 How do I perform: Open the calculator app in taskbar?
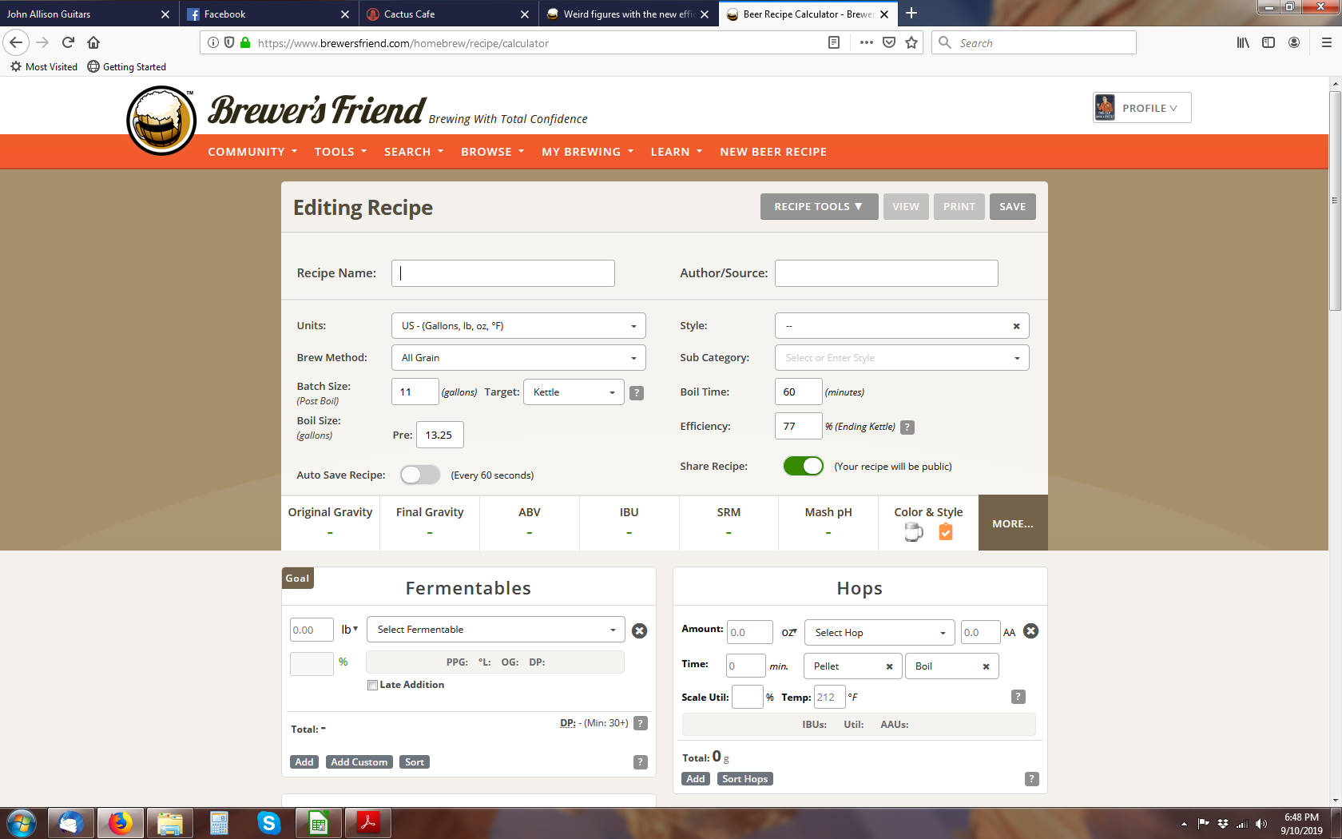(219, 823)
